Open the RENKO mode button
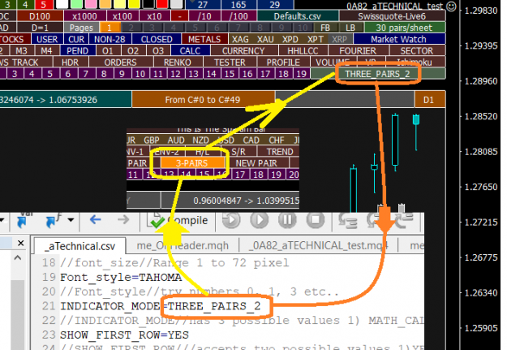 178,63
